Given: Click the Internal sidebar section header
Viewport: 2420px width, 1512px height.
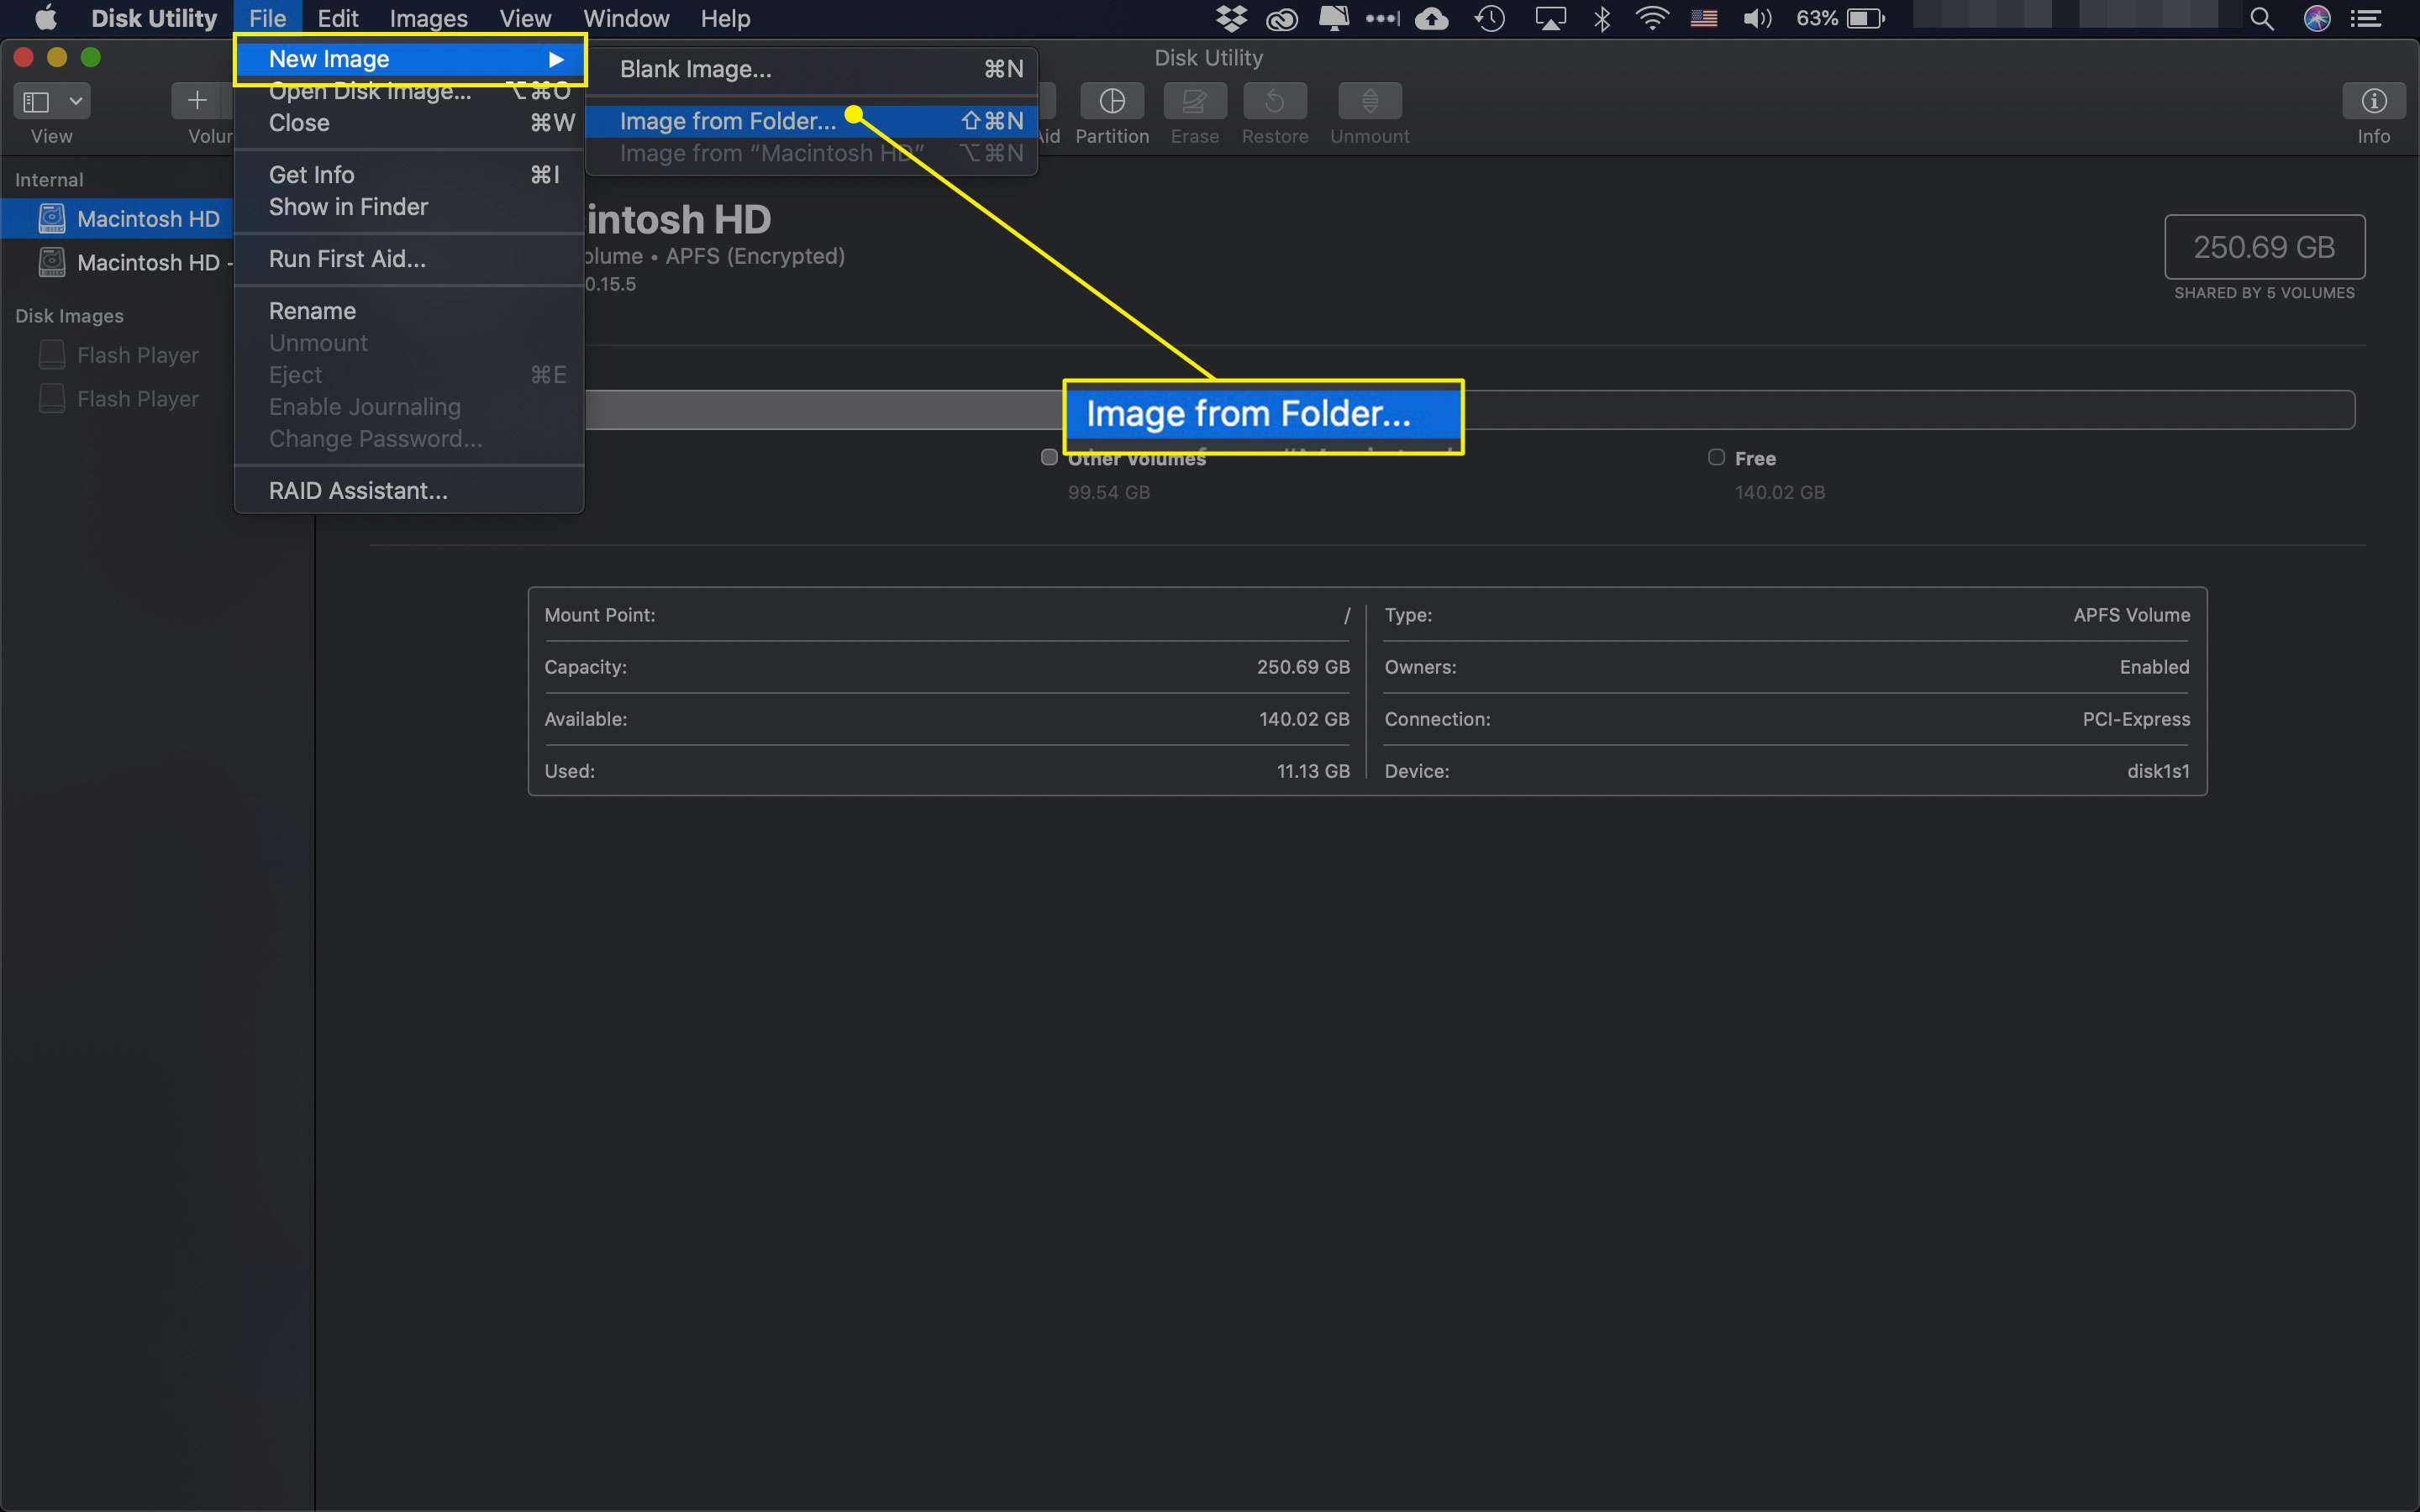Looking at the screenshot, I should click(49, 180).
